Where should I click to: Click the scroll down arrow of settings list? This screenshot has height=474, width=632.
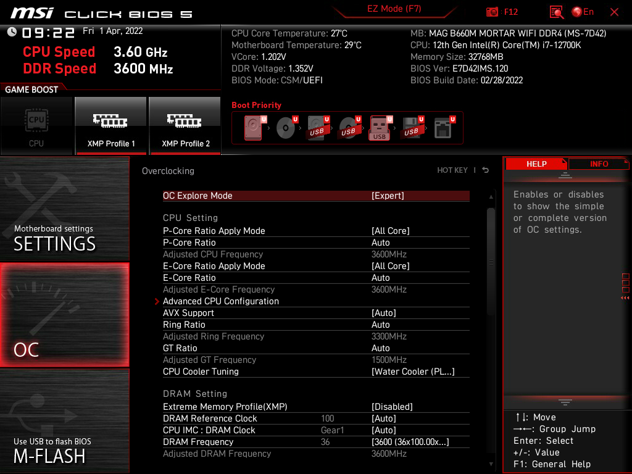point(491,464)
